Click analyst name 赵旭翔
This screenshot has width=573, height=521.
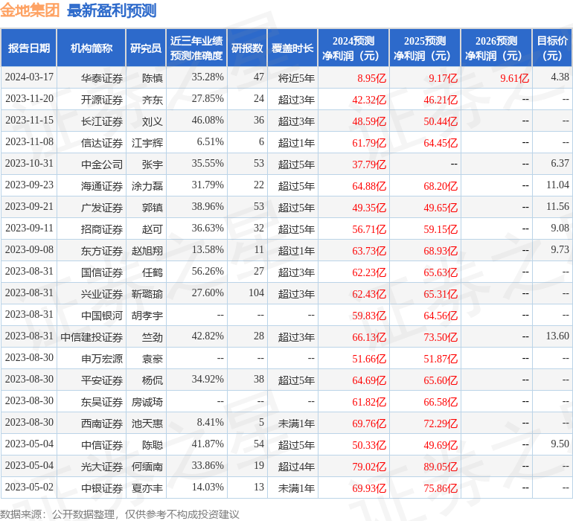pyautogui.click(x=147, y=251)
